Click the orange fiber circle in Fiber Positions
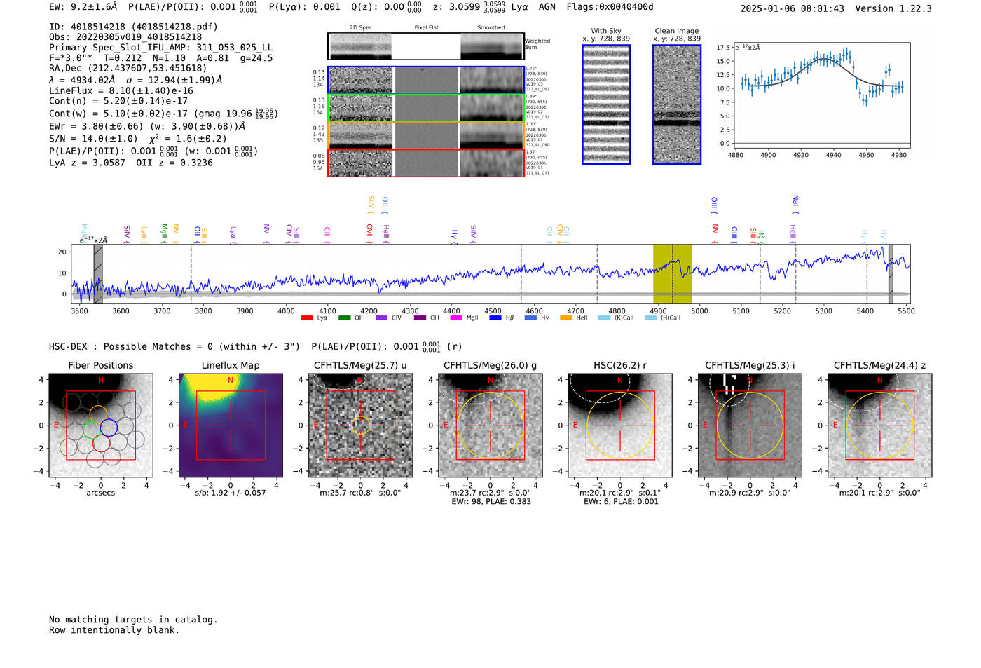This screenshot has height=668, width=981. tap(98, 414)
